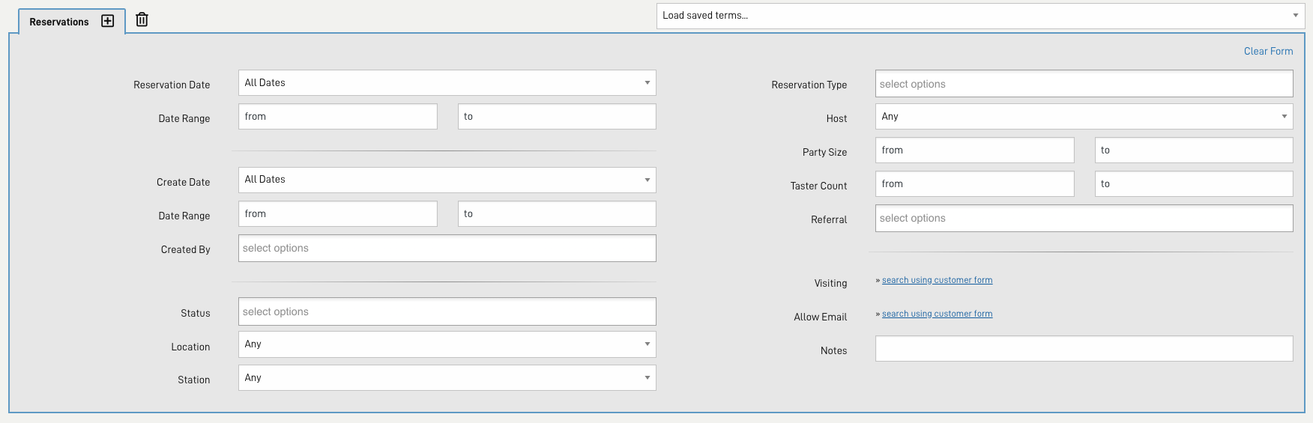The width and height of the screenshot is (1313, 423).
Task: Click the Reservation Type select options field
Action: tap(1084, 84)
